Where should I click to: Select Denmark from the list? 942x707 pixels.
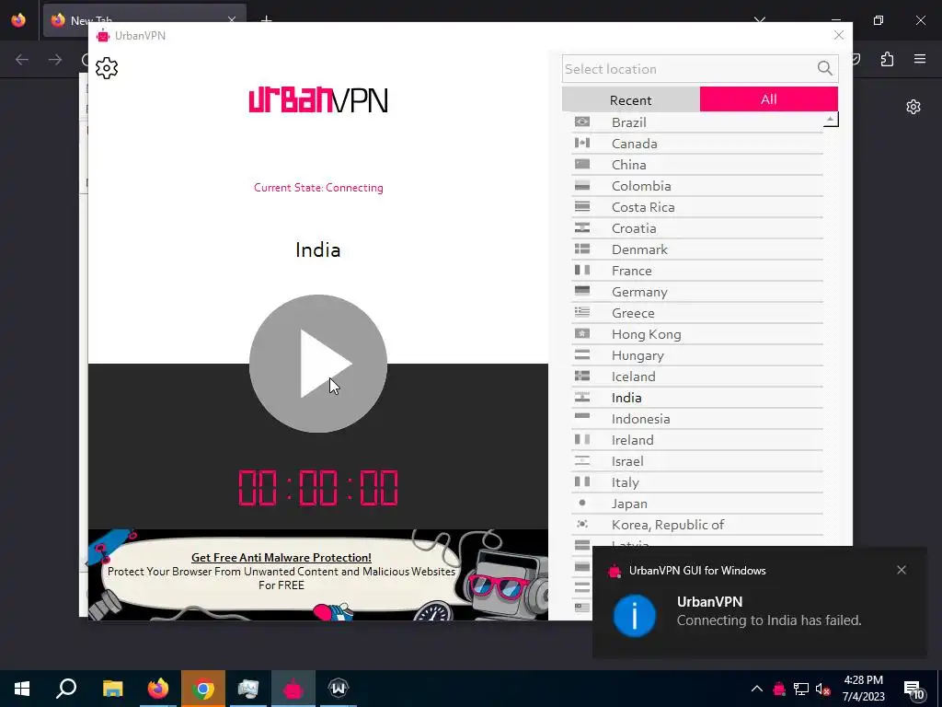click(x=697, y=249)
